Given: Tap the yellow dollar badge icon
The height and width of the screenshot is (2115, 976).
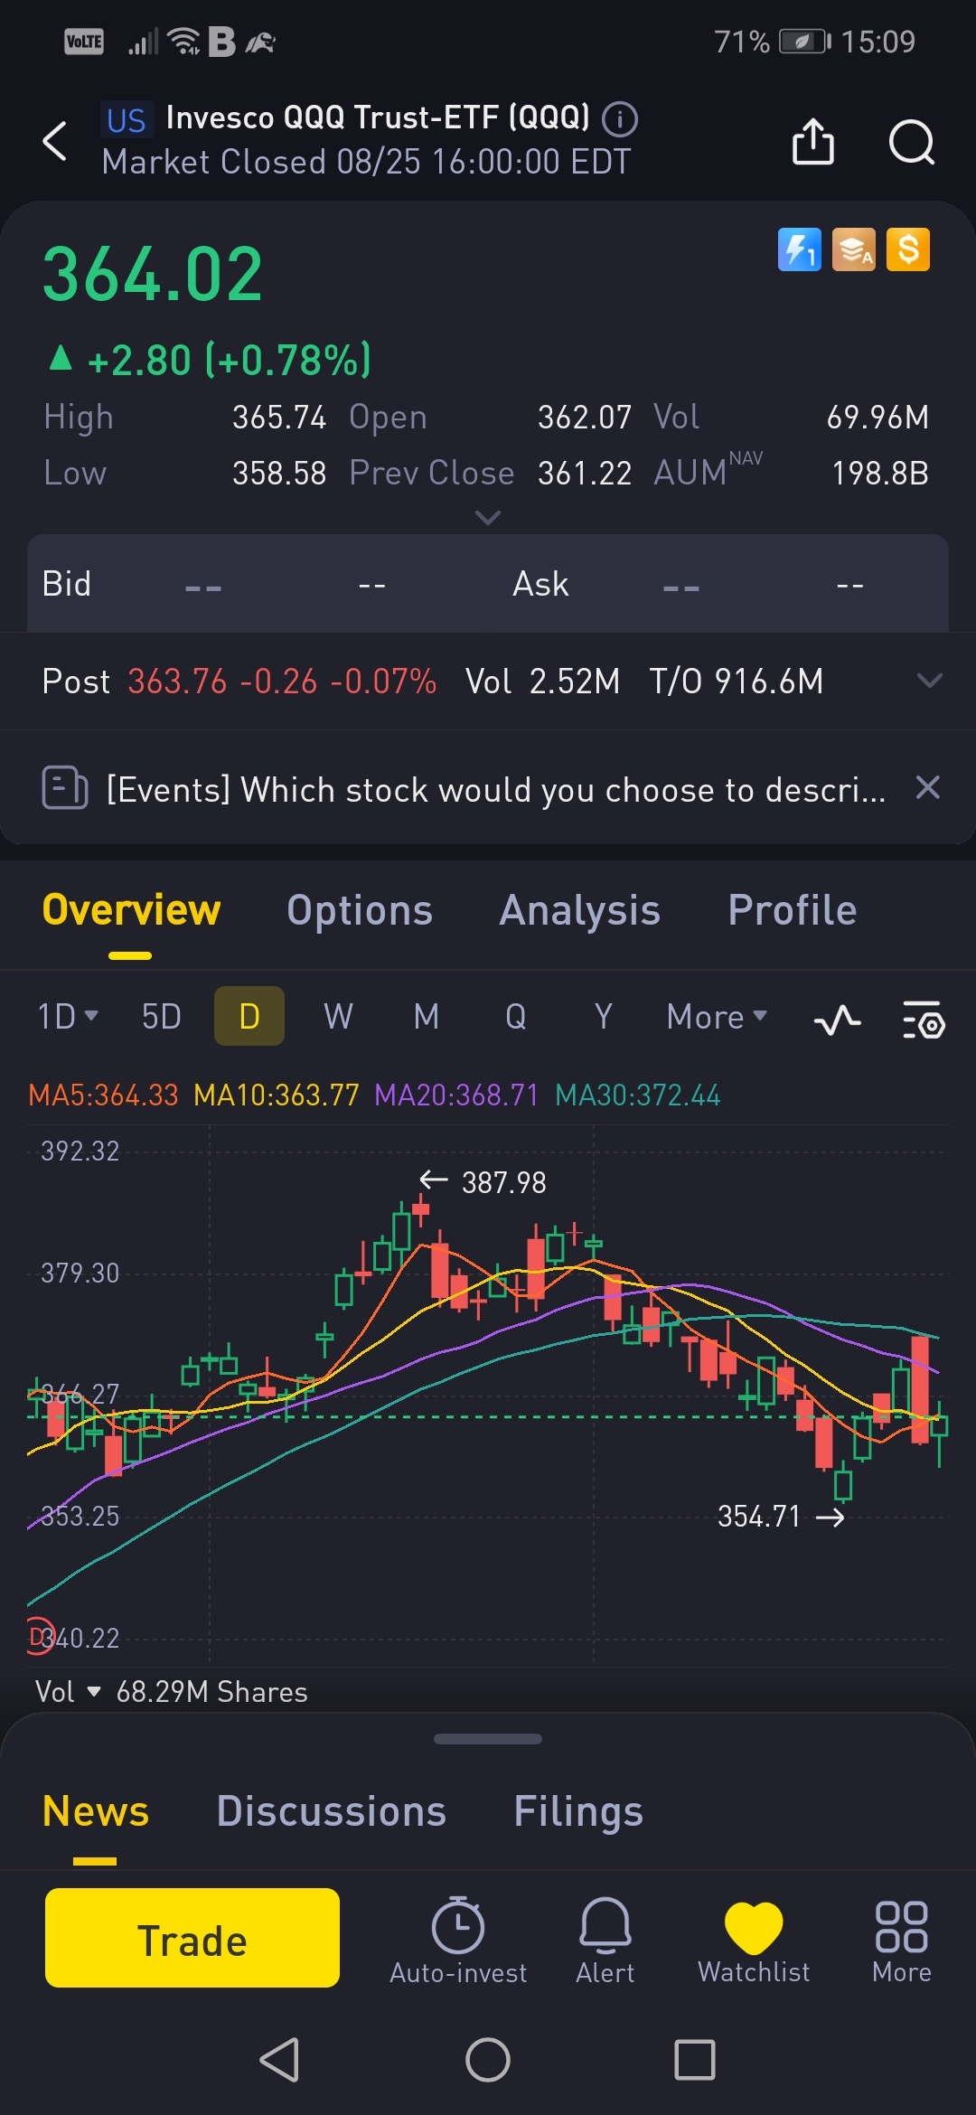Looking at the screenshot, I should click(x=908, y=249).
